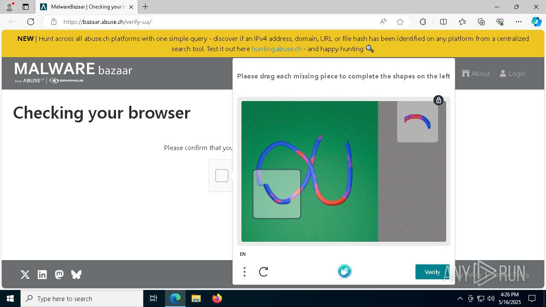Follow the hunting.abuse.ch link
This screenshot has width=546, height=307.
tap(276, 49)
